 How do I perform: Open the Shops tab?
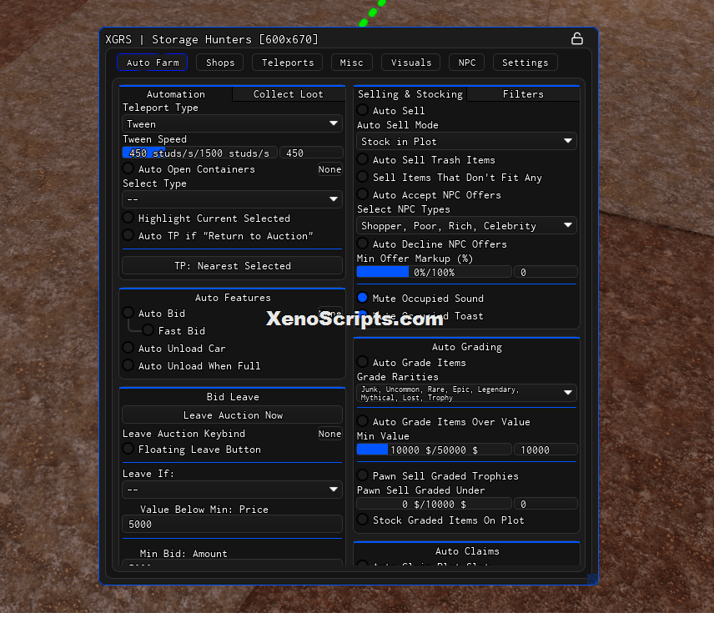(x=220, y=63)
